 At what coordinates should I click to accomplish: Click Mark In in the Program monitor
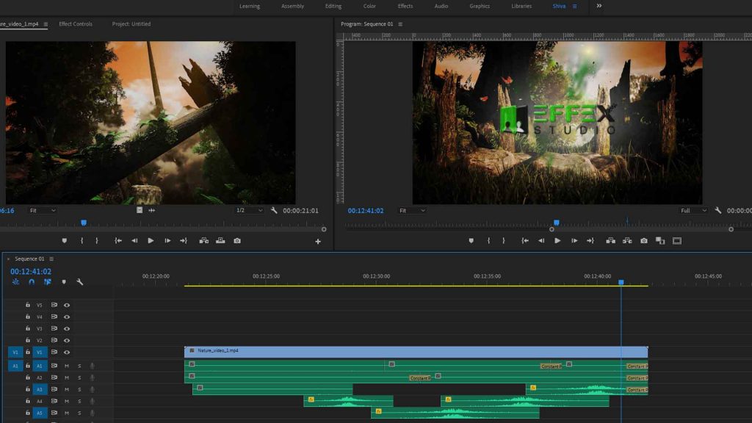point(488,241)
